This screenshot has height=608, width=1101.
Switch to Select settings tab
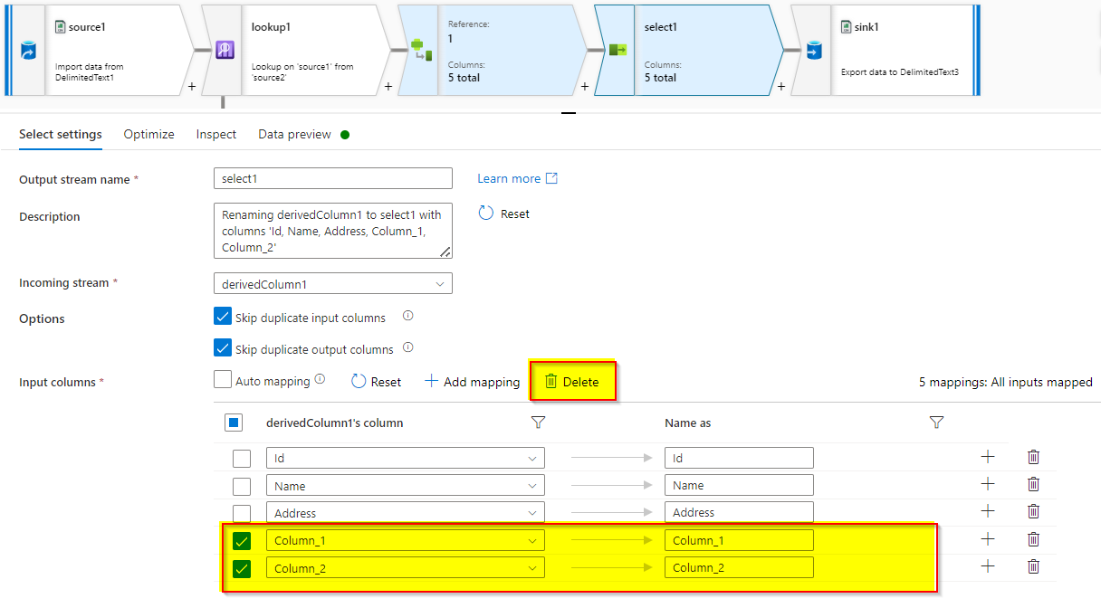pyautogui.click(x=61, y=134)
